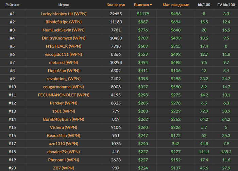Screen dimensions: 238x171
Task: Click the Рейтинг column header
Action: pos(12,5)
